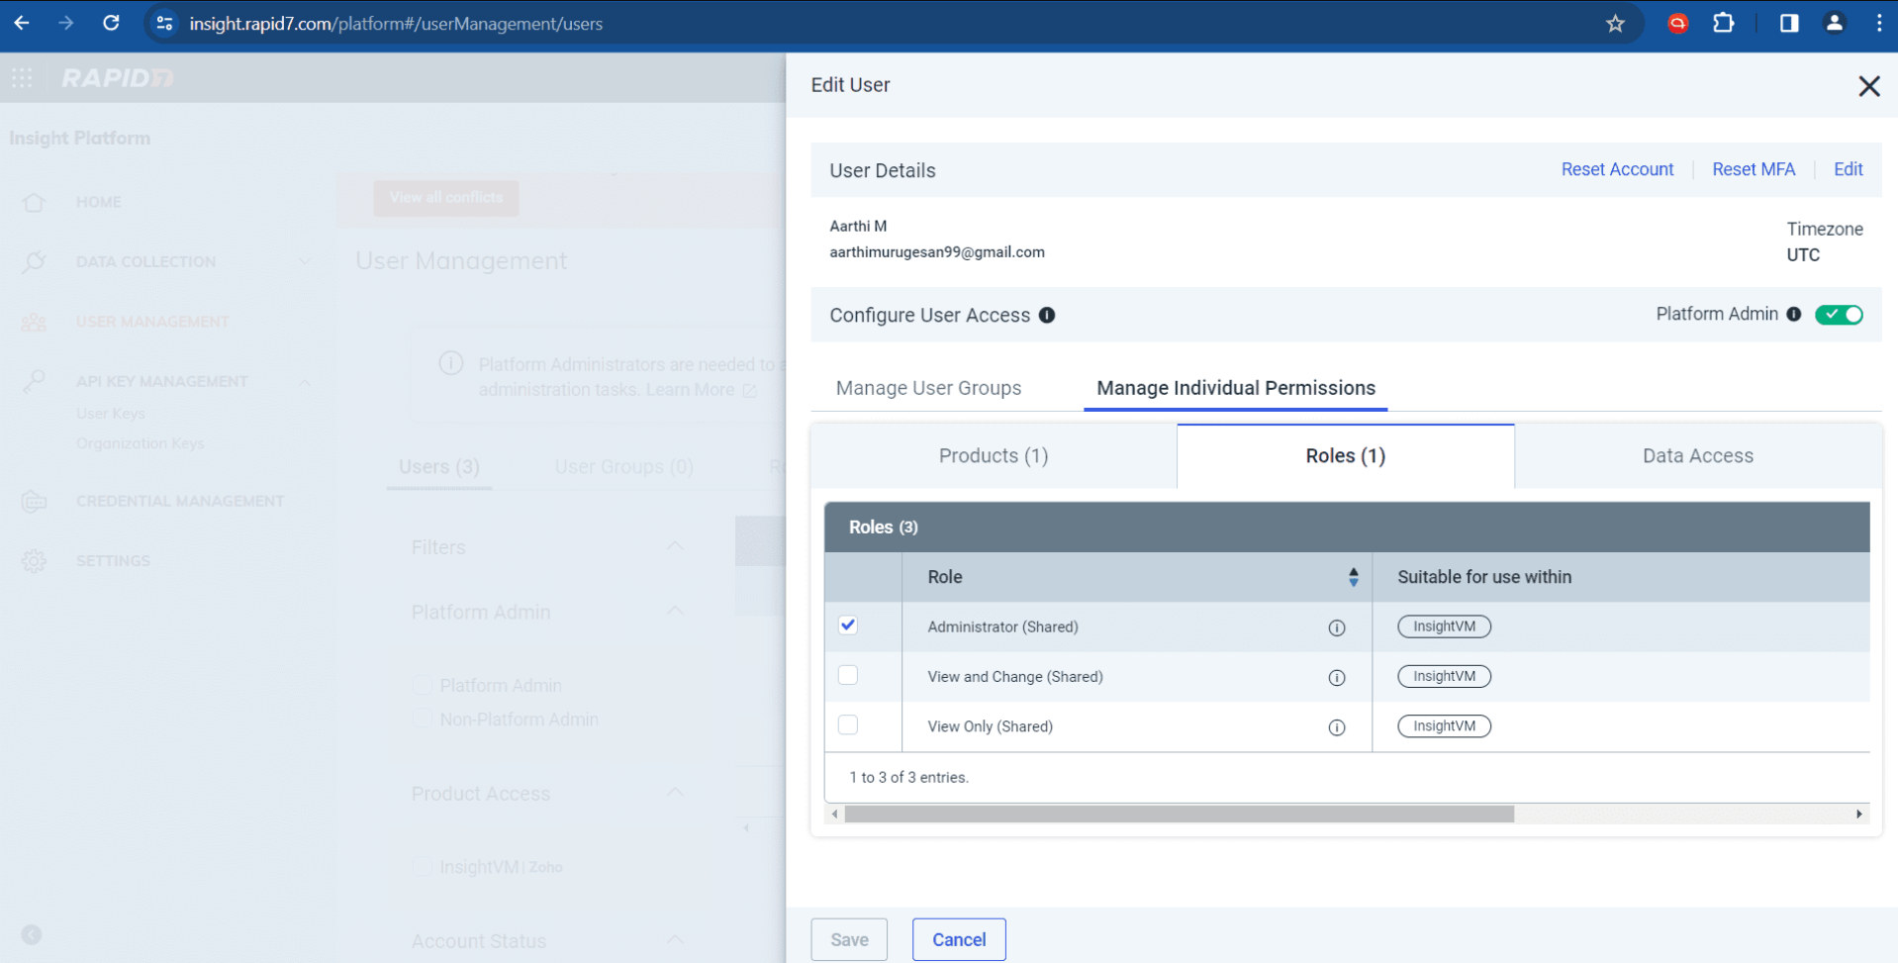Show info for View and Change (Shared) role
Image resolution: width=1898 pixels, height=963 pixels.
tap(1337, 677)
